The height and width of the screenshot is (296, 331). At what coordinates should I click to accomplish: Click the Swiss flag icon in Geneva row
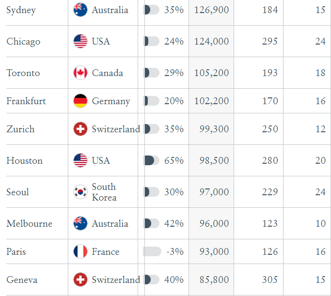[x=80, y=280]
